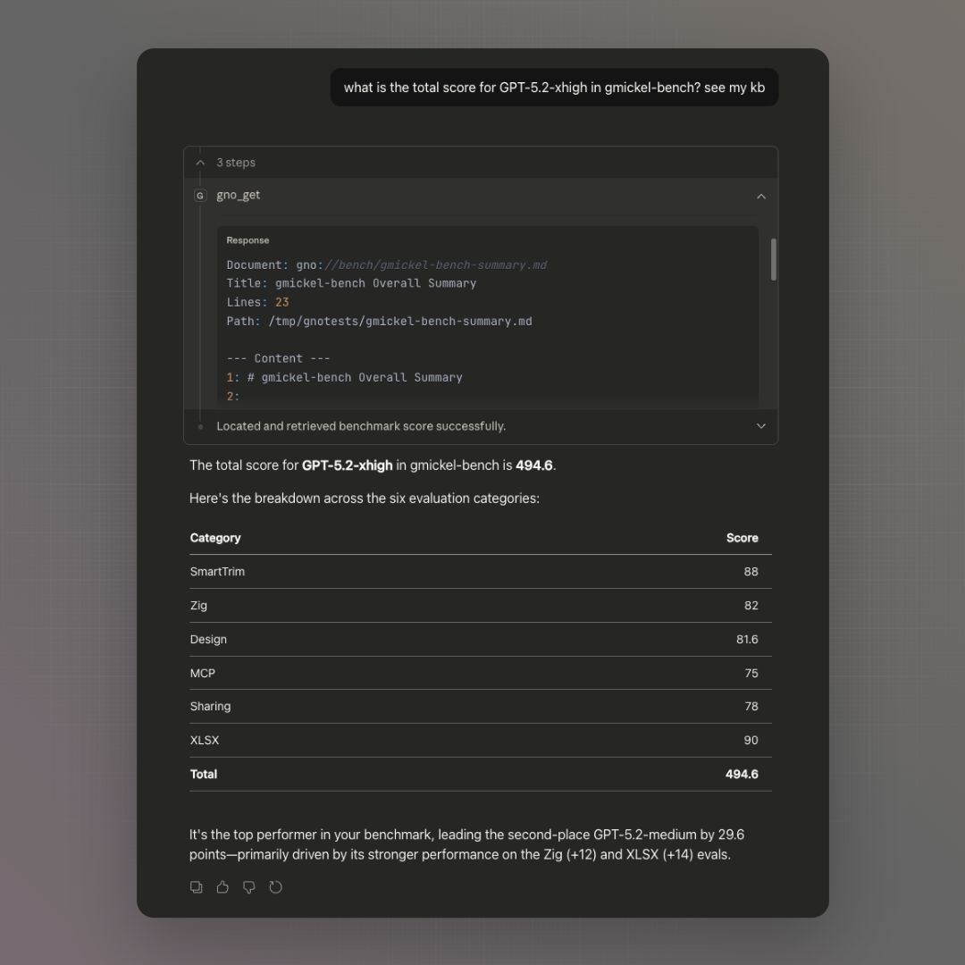Click the gno_get tool call label
Viewport: 965px width, 965px height.
tap(239, 195)
